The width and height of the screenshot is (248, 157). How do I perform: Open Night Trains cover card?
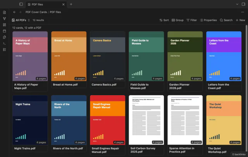(30, 120)
